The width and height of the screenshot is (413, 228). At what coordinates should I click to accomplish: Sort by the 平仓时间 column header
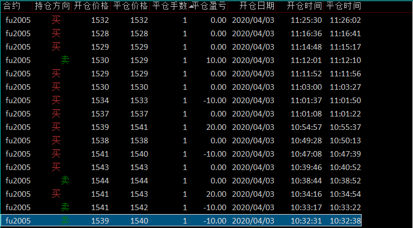click(343, 6)
